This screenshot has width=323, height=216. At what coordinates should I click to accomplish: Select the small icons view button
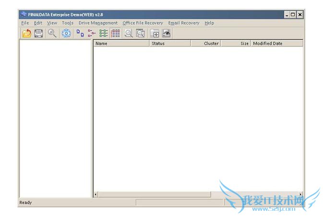coord(92,33)
